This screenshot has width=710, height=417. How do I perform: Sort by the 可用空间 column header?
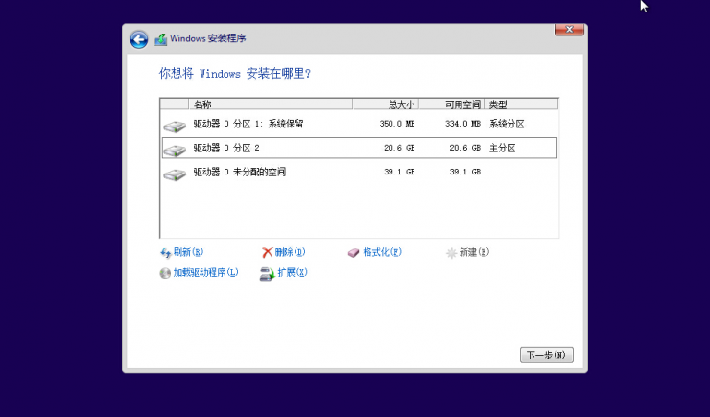coord(452,104)
